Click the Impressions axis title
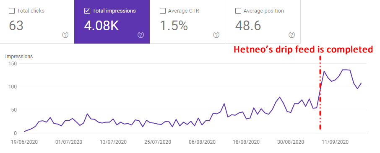 coord(19,57)
